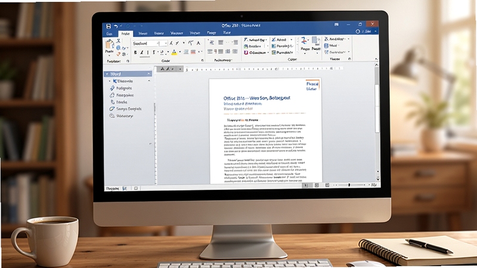The width and height of the screenshot is (477, 268).
Task: Click the Save floppy-disk icon in title bar
Action: [x=109, y=26]
